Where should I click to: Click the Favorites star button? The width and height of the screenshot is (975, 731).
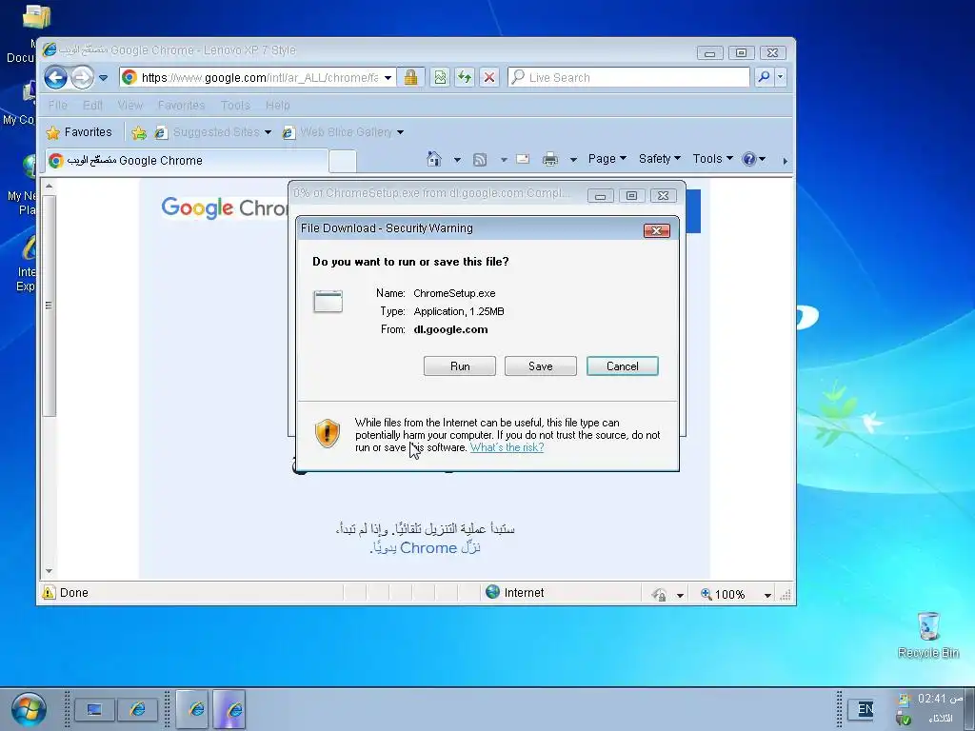[x=80, y=131]
